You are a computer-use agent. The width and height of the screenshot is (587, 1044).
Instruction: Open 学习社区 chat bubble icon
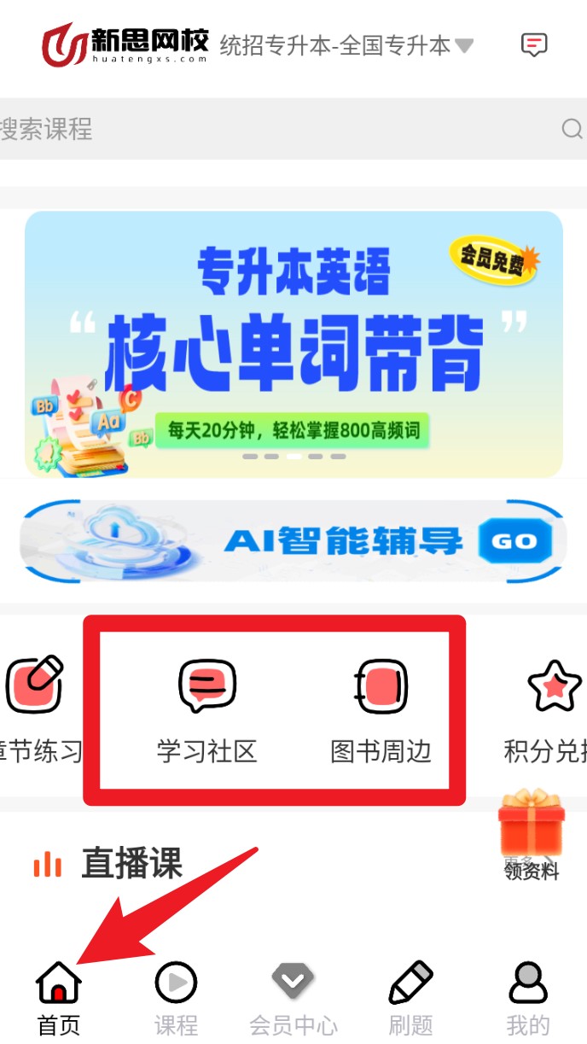point(207,685)
